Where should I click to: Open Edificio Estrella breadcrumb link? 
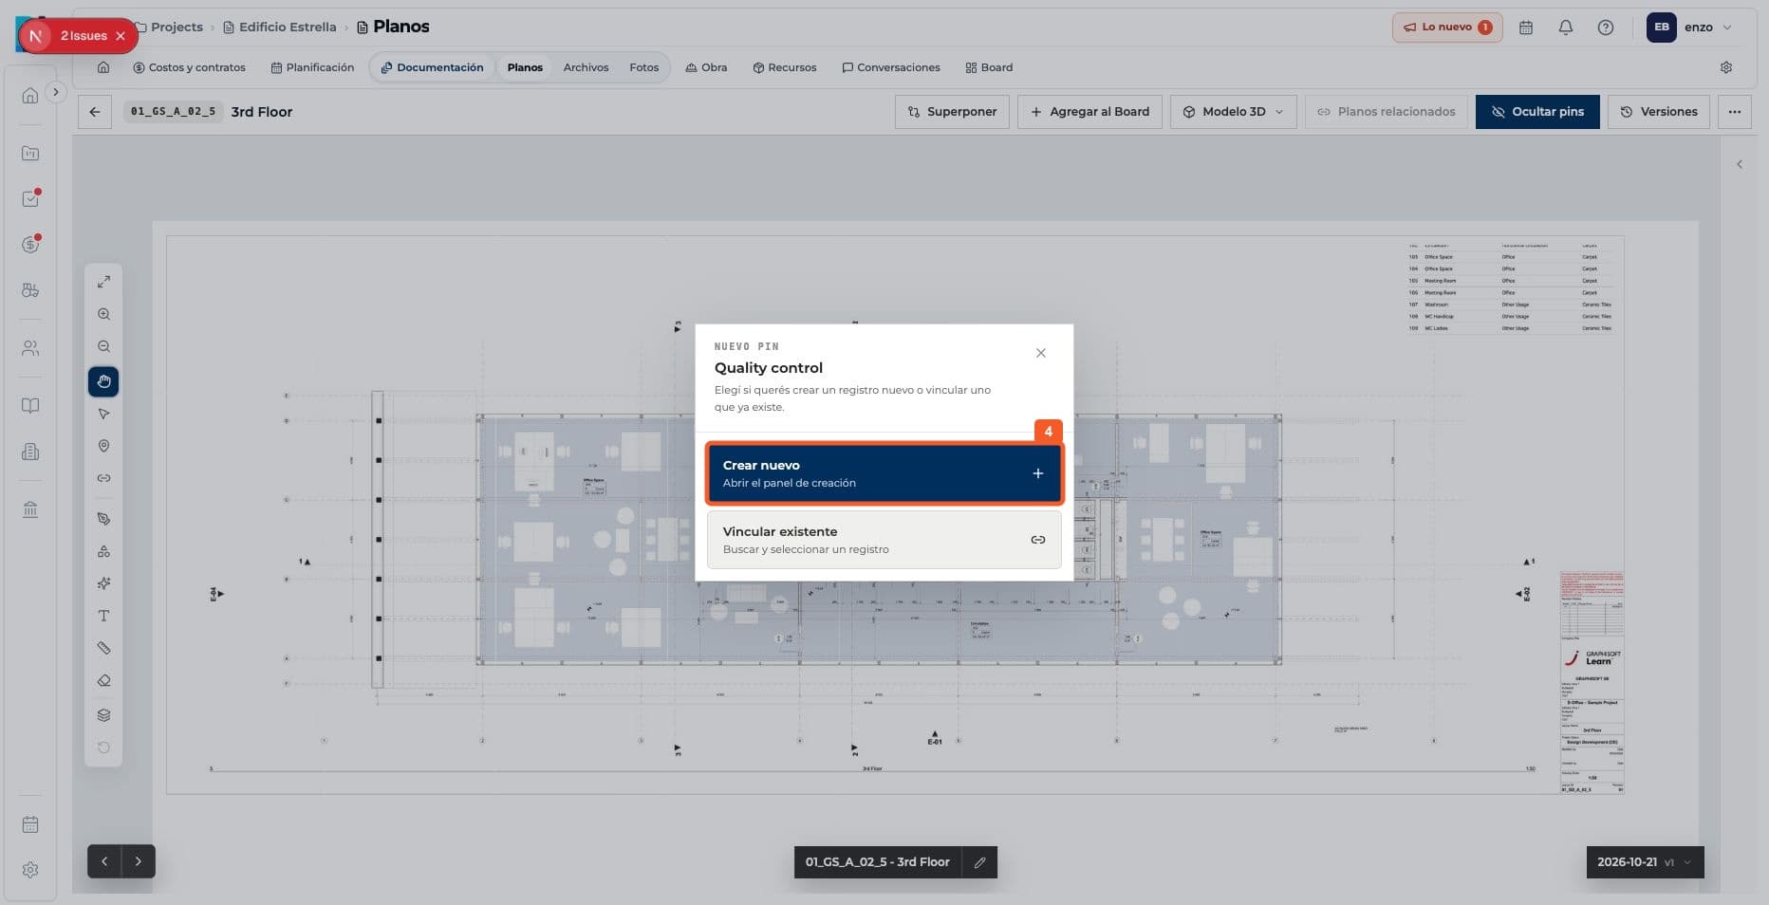coord(280,28)
